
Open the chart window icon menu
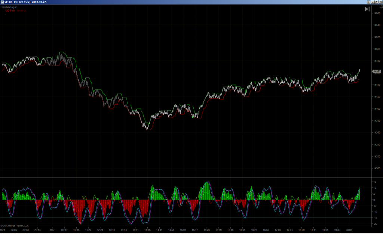click(x=2, y=2)
